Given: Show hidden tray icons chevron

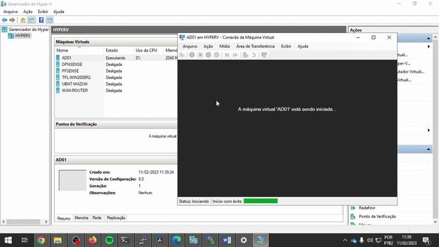Looking at the screenshot, I should pyautogui.click(x=345, y=240).
